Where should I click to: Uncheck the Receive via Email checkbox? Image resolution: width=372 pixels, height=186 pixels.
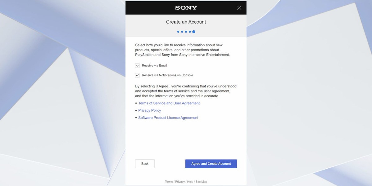coord(137,66)
